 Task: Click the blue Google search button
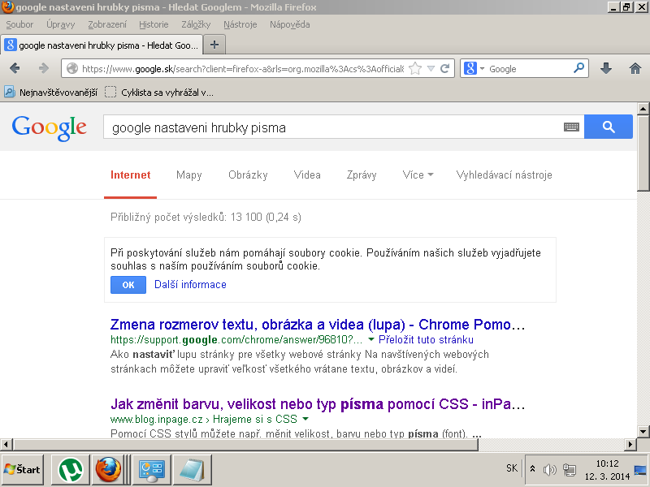(x=608, y=127)
